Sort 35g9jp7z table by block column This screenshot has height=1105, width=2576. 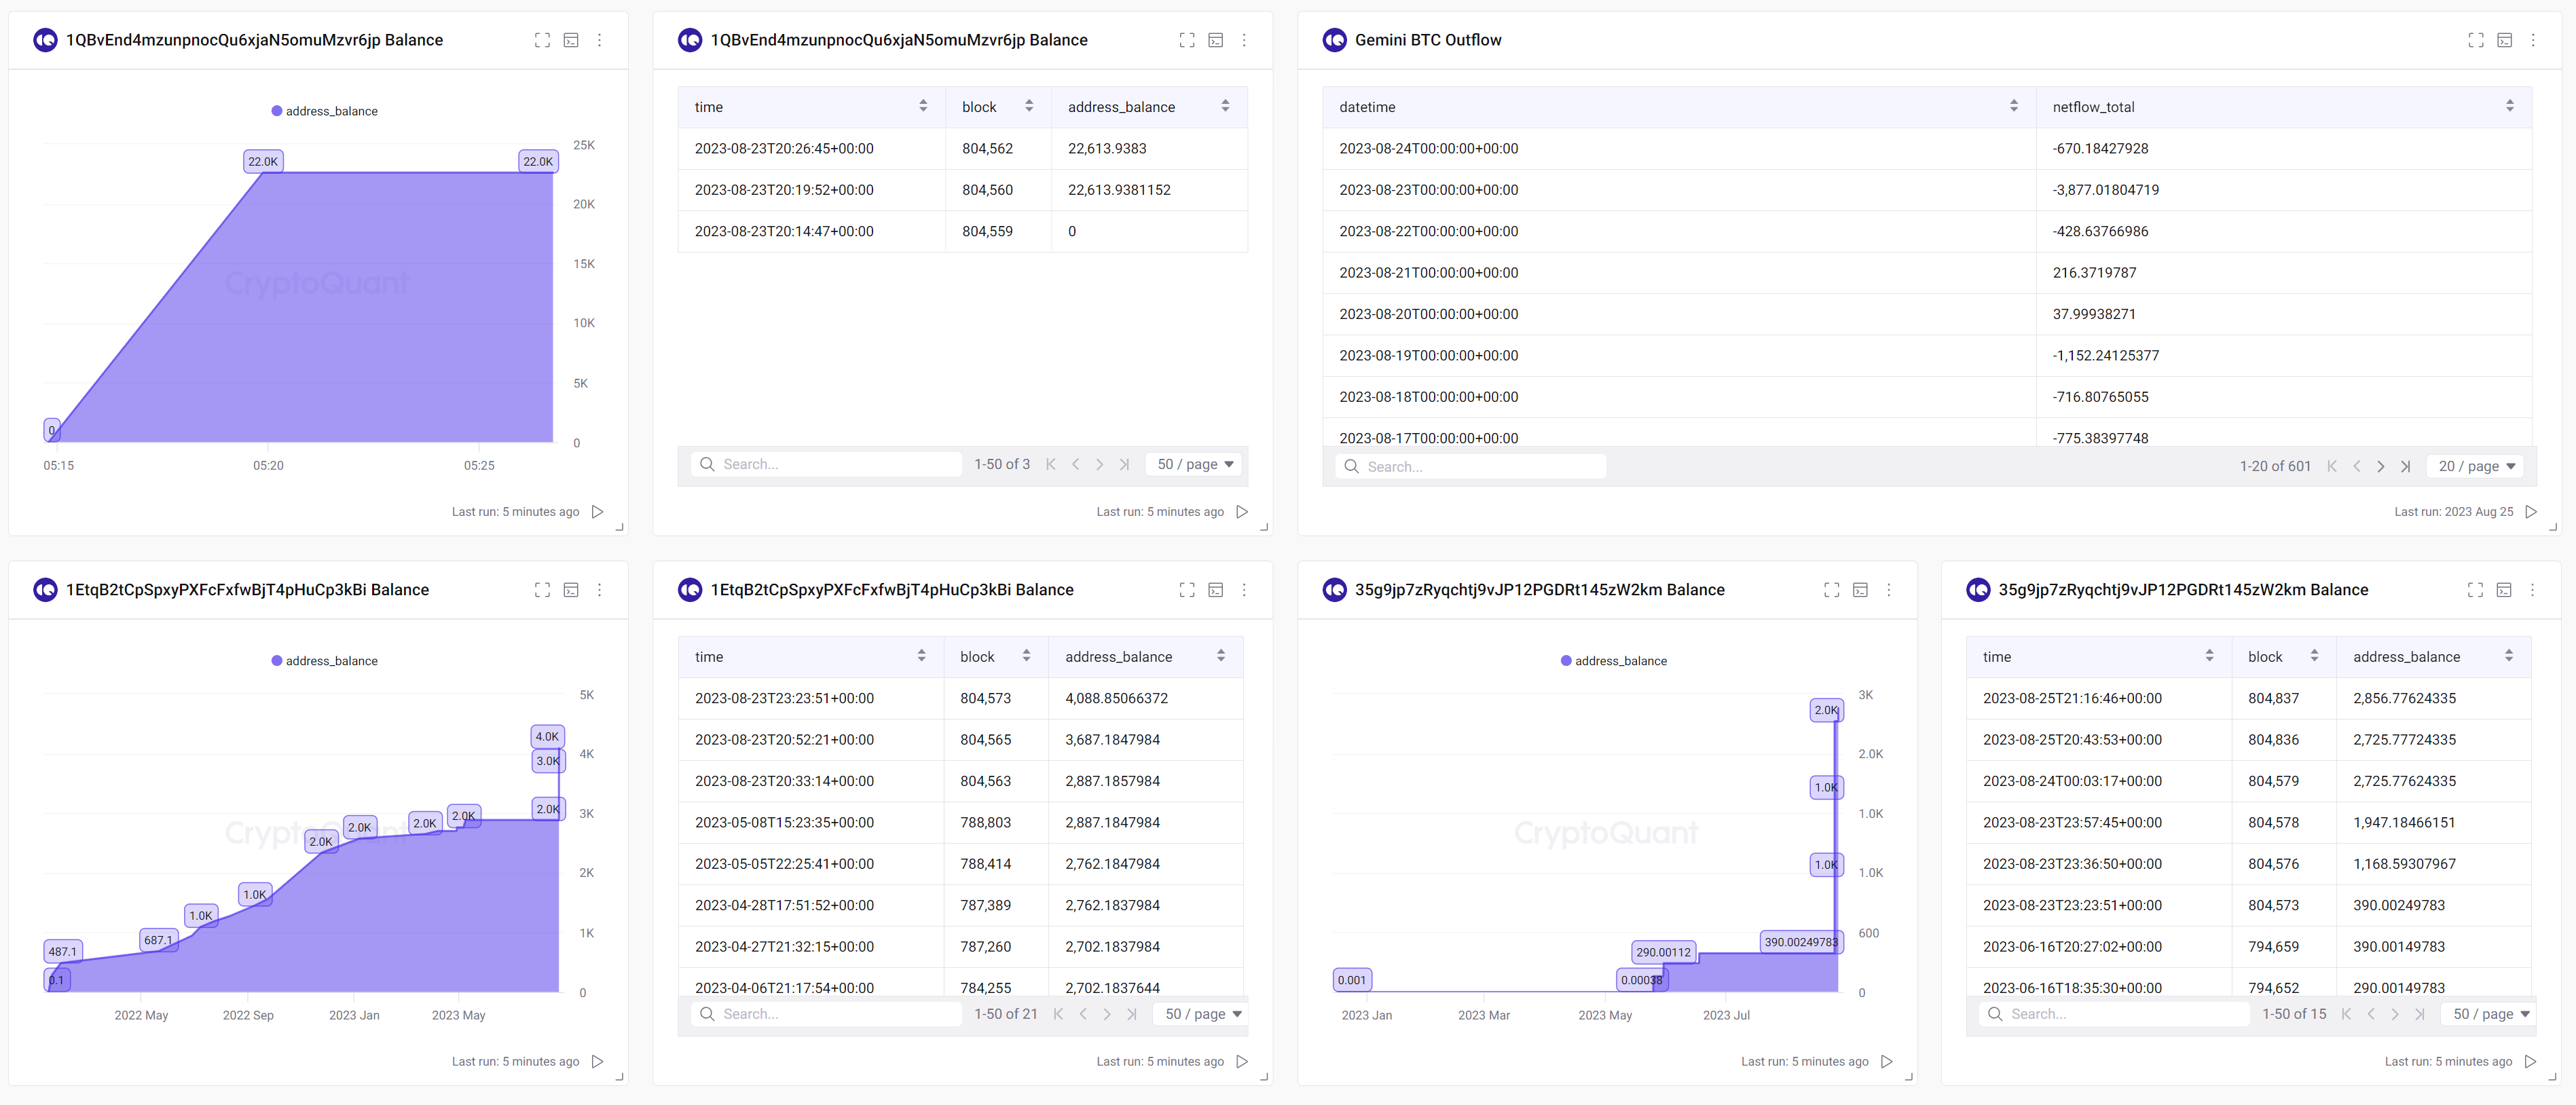2314,656
